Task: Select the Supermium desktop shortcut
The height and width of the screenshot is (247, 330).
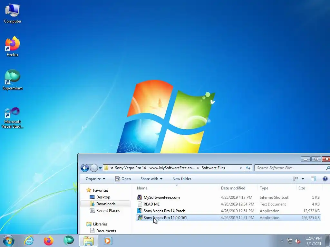Action: (x=13, y=80)
